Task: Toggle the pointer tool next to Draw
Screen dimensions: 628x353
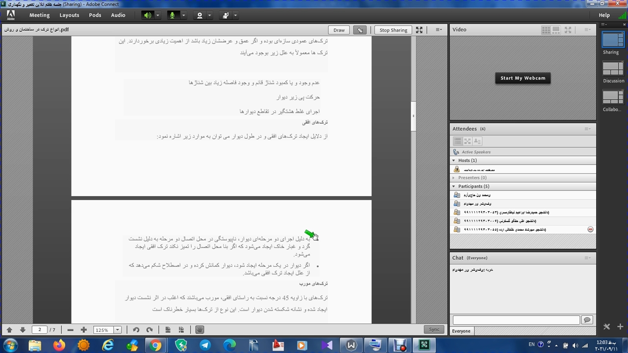Action: pos(360,30)
